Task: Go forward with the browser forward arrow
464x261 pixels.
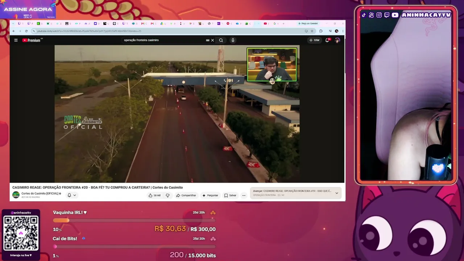Action: click(20, 31)
